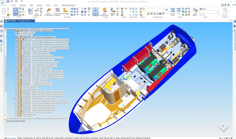
Task: Click the PathFinder vertical scrollbar
Action: coord(5,74)
